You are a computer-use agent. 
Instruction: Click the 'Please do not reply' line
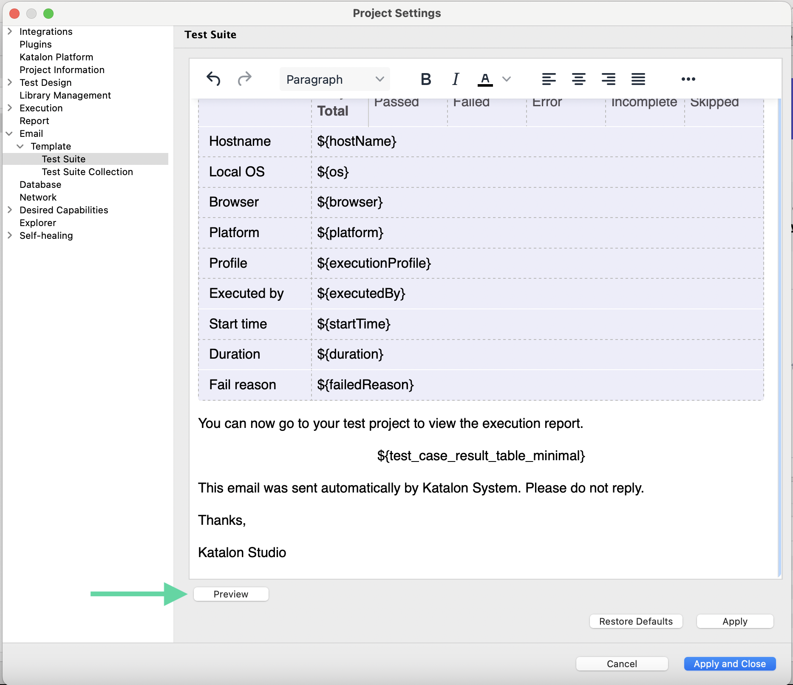coord(421,488)
